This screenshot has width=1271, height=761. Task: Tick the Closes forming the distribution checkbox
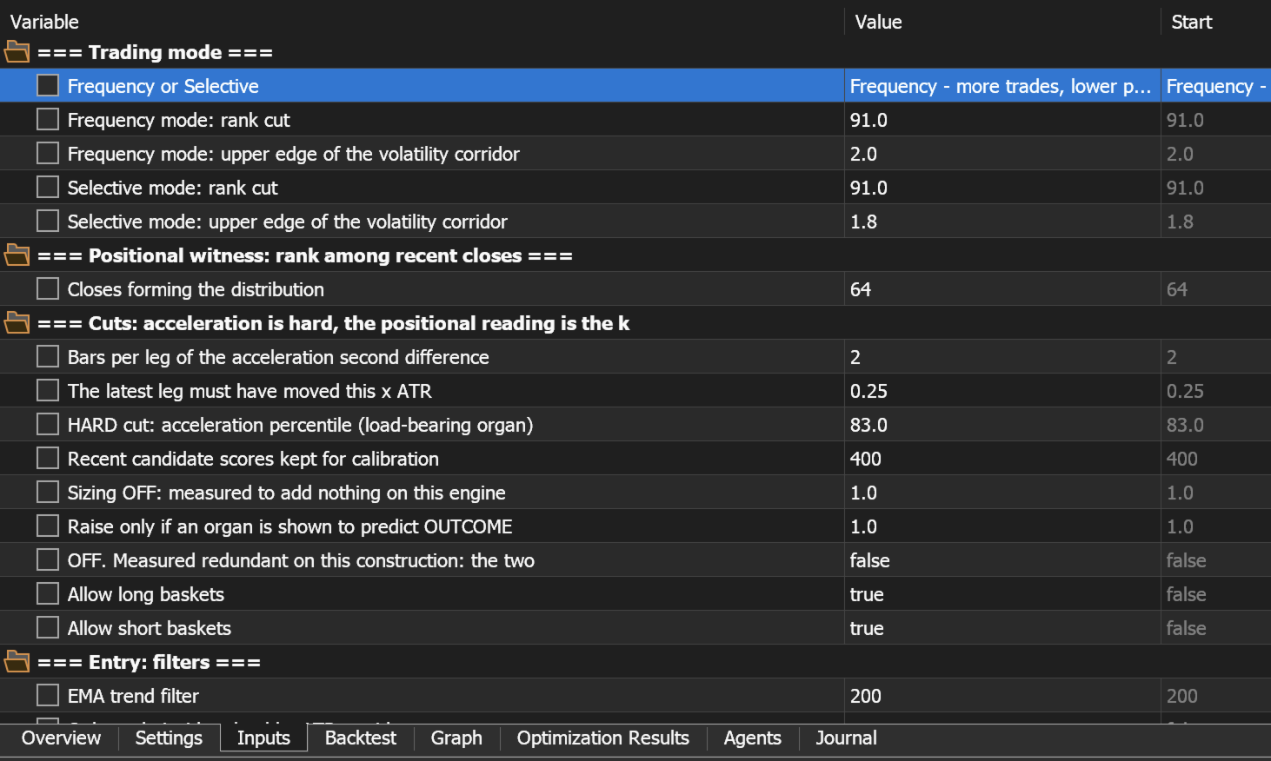coord(48,288)
